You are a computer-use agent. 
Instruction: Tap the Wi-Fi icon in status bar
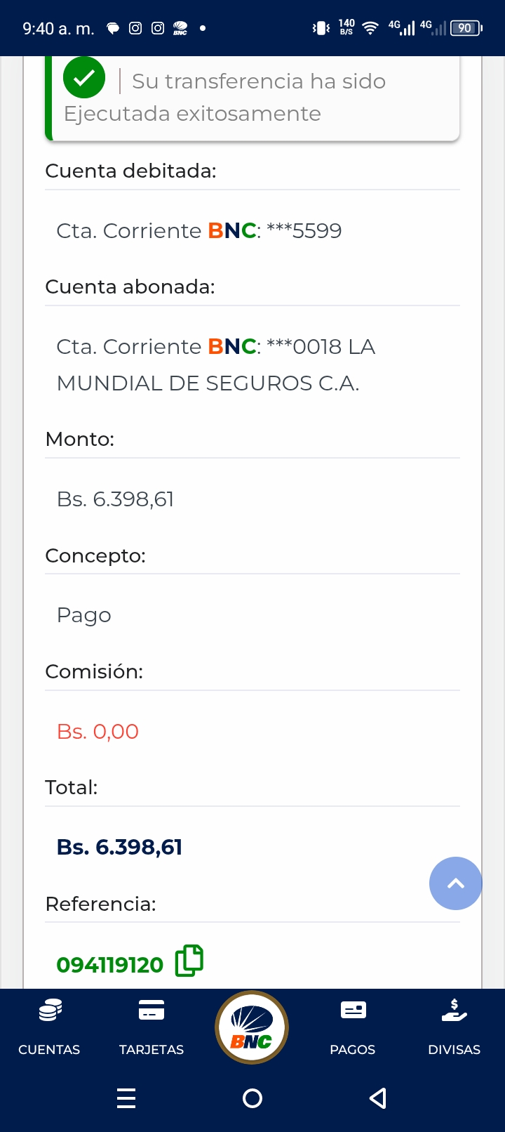(x=370, y=28)
